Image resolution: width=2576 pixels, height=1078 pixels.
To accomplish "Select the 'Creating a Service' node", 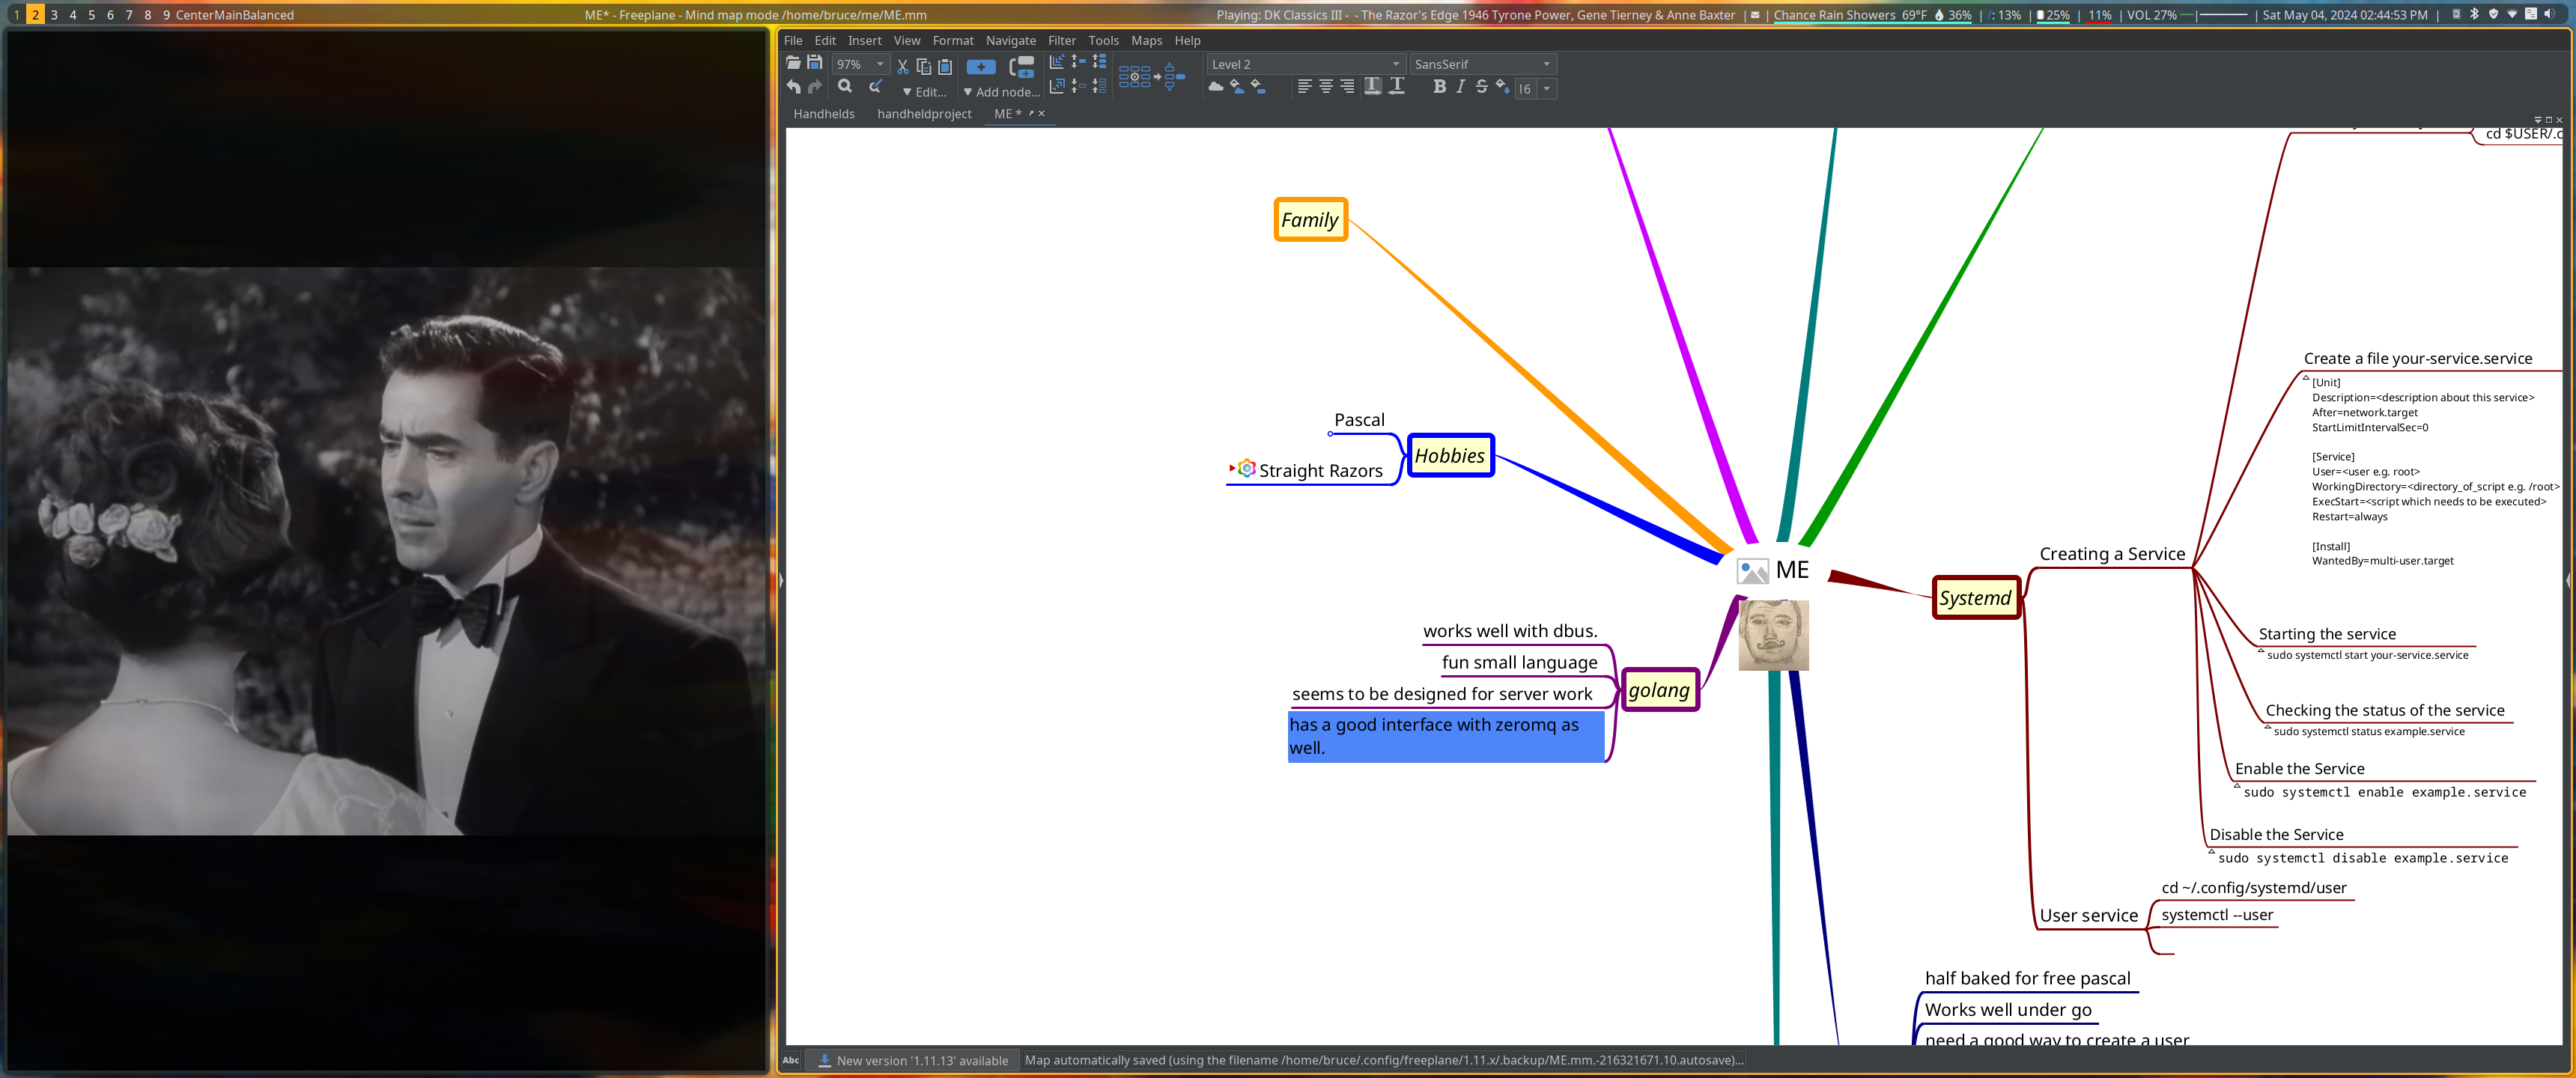I will tap(2112, 554).
